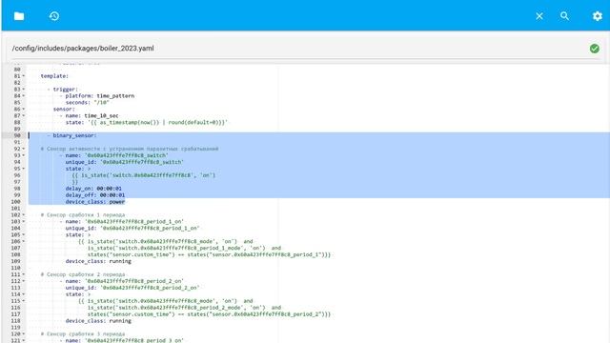This screenshot has height=343, width=610.
Task: Click line number 101 in the gutter
Action: pos(15,208)
